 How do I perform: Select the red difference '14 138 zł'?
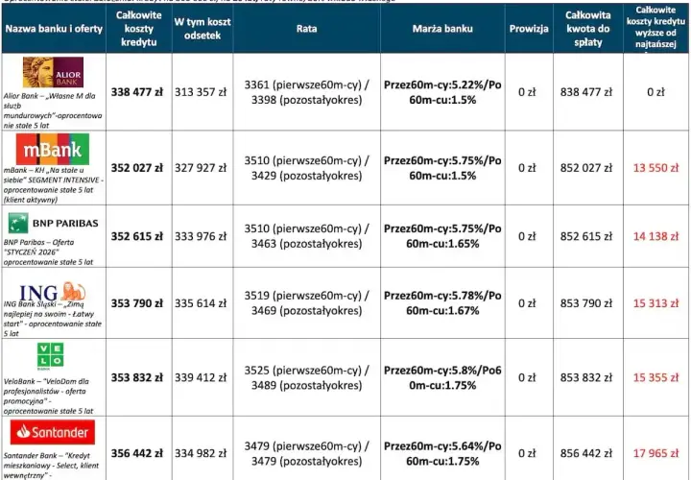[655, 236]
